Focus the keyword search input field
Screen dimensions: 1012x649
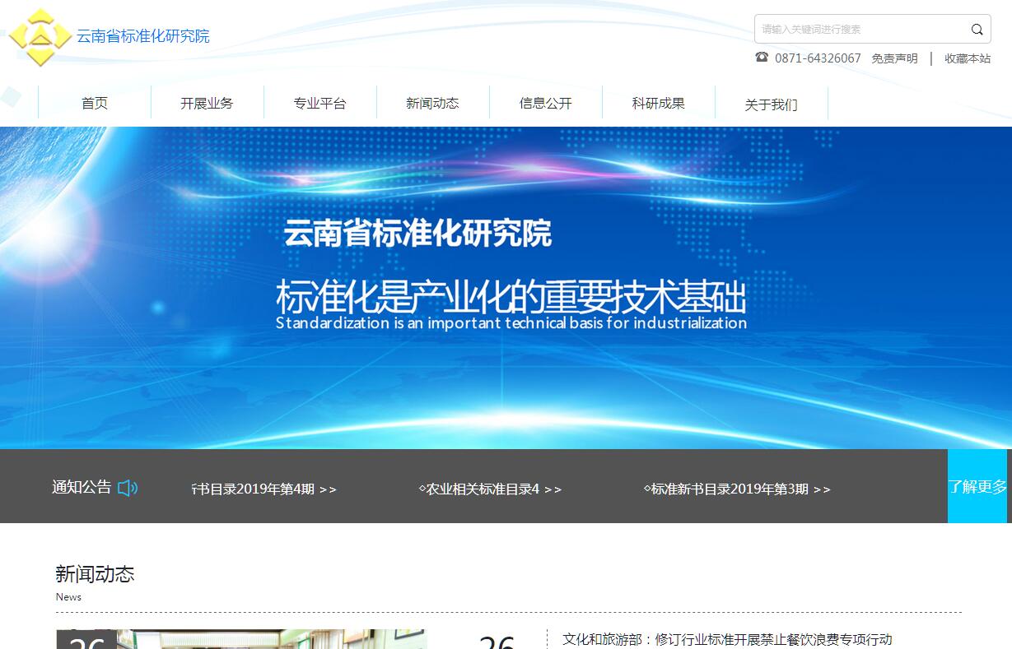pyautogui.click(x=860, y=30)
